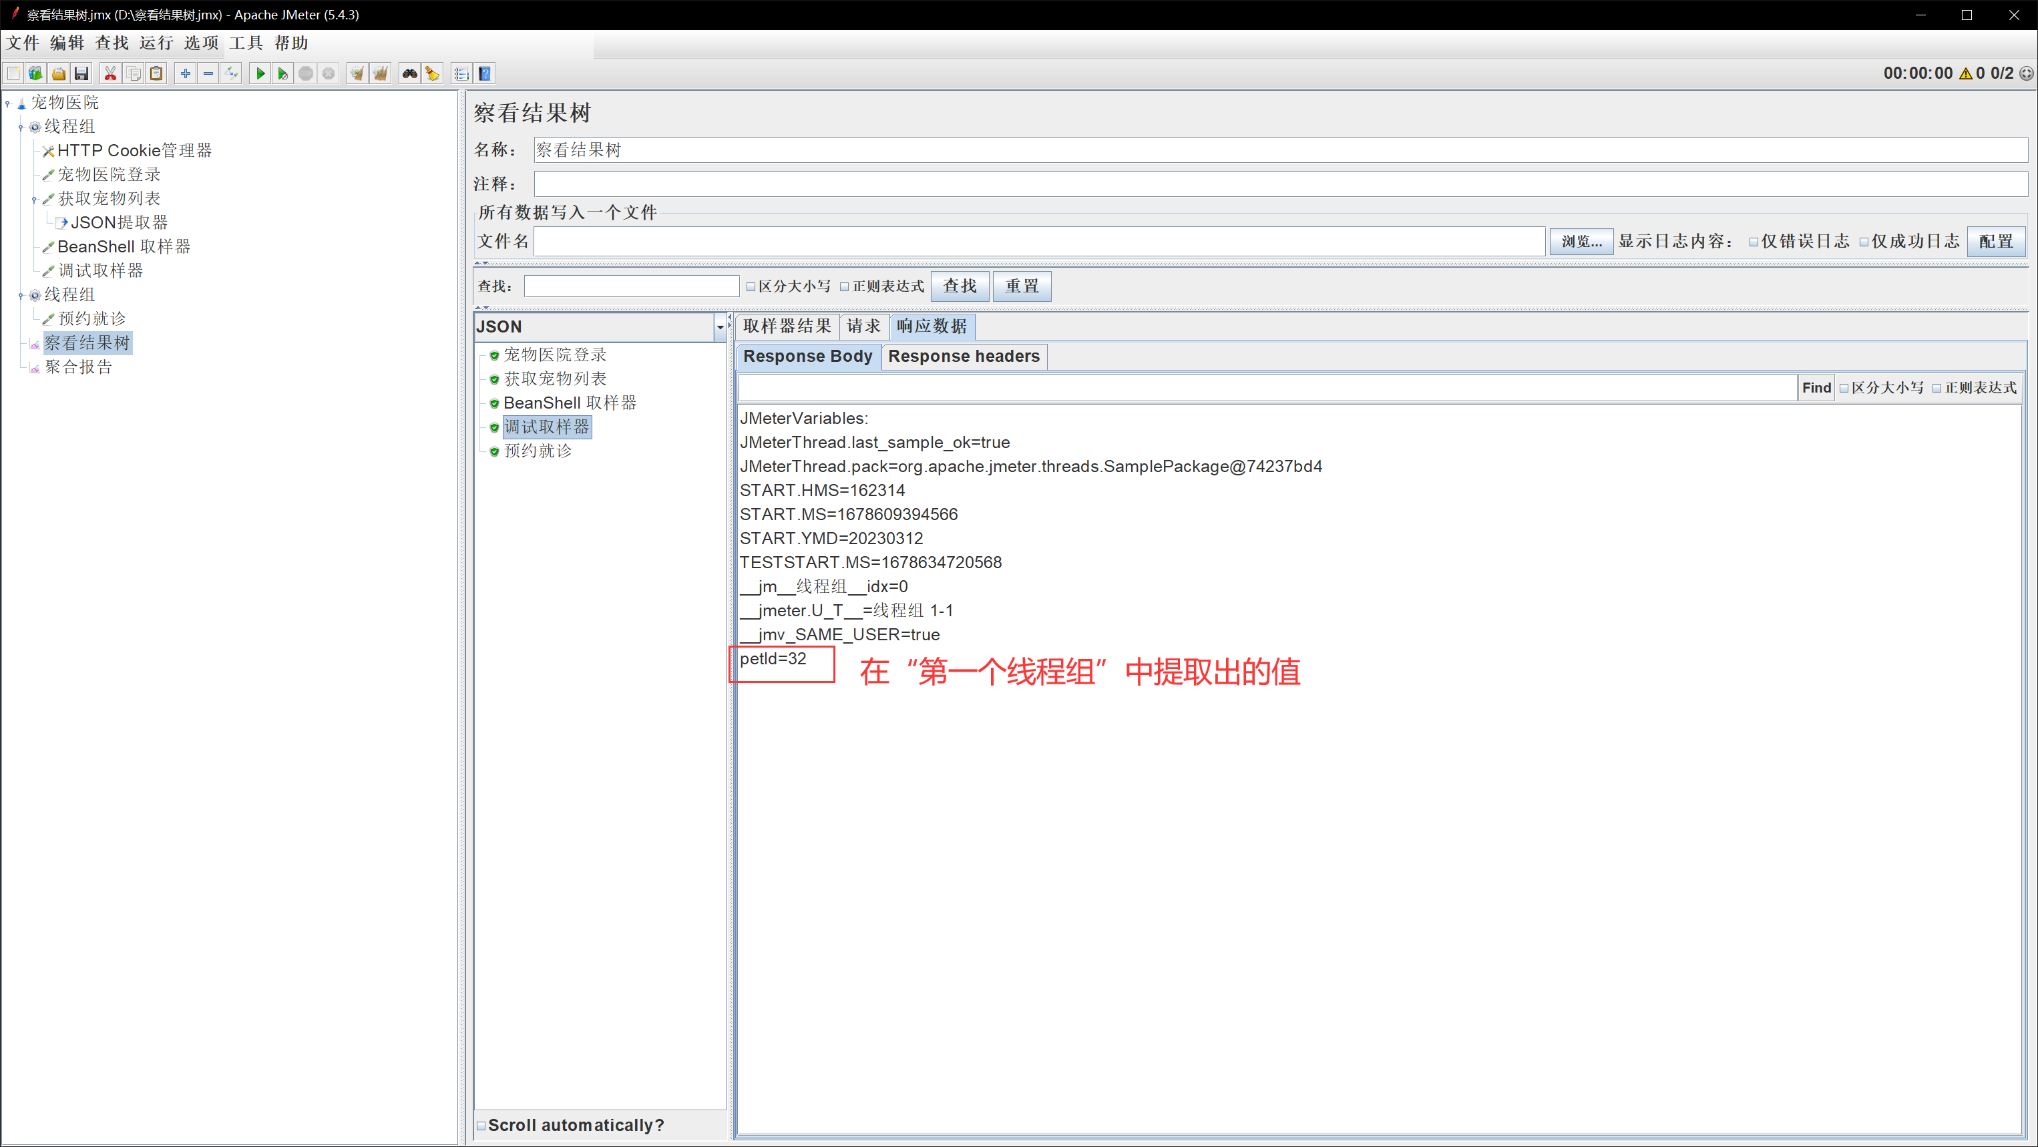Open the binoculars Search icon

click(409, 73)
